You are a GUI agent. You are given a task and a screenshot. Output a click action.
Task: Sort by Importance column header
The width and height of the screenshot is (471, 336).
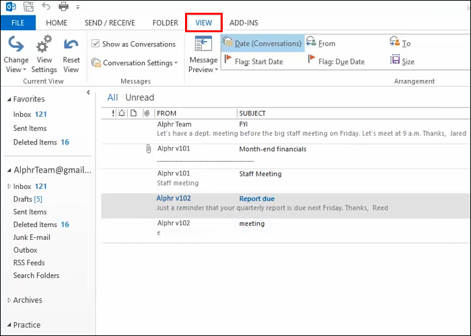[x=113, y=113]
